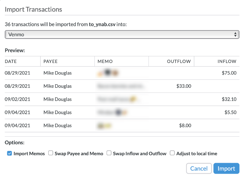Toggle Swap Inflow and Outflow checkbox
The height and width of the screenshot is (178, 243).
point(109,153)
